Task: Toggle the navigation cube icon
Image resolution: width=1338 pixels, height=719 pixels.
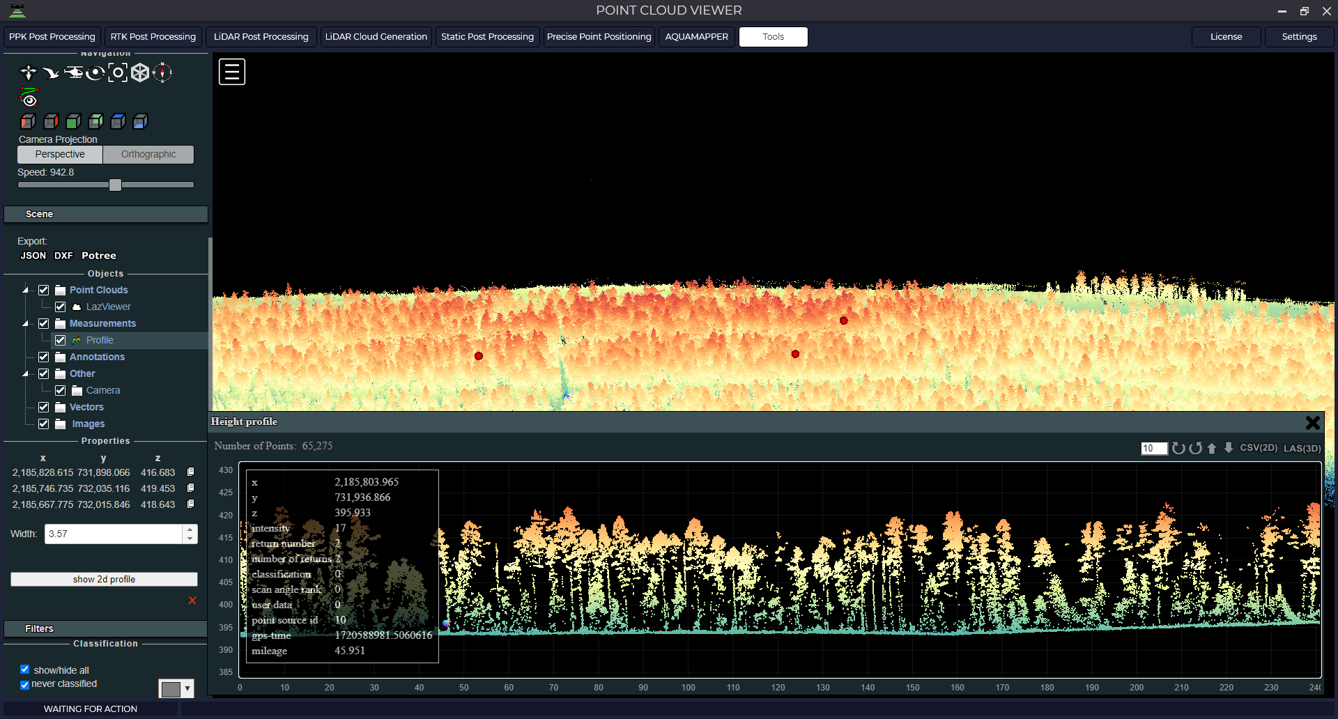Action: 140,72
